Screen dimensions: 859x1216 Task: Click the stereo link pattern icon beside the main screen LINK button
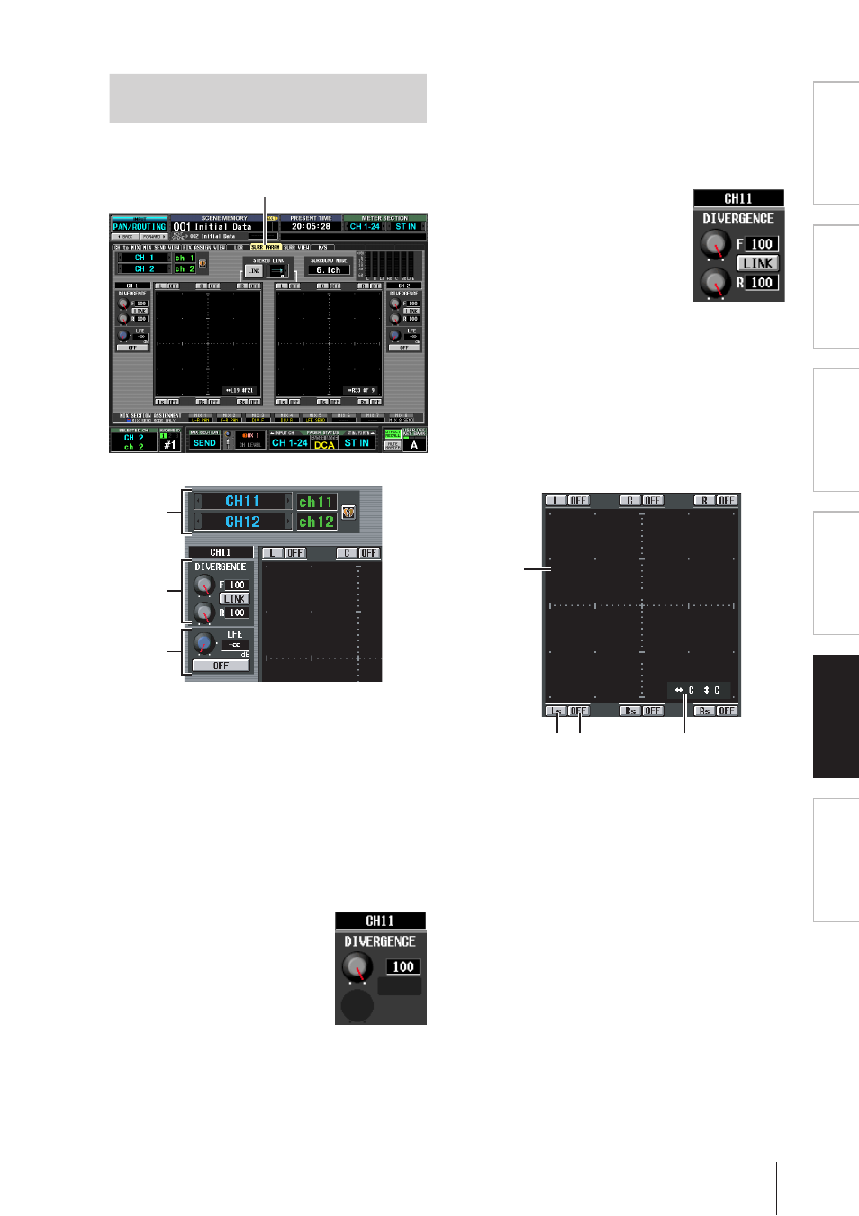[x=277, y=271]
